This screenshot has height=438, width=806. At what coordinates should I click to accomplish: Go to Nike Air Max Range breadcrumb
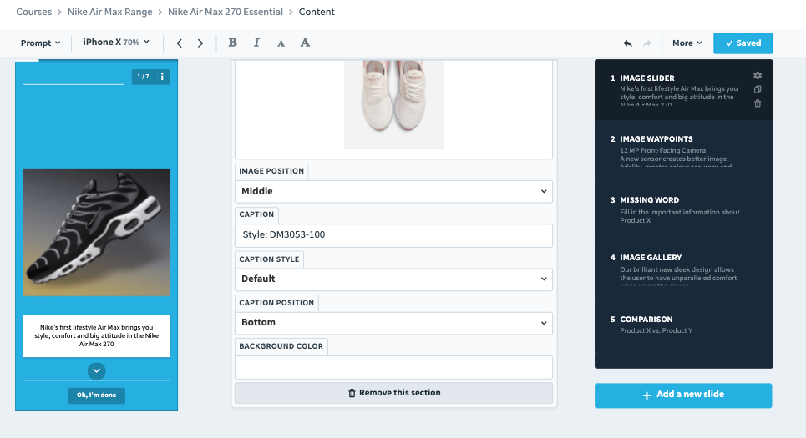tap(110, 12)
